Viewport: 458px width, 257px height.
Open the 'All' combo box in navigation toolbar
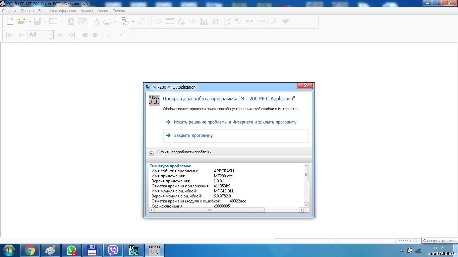tap(51, 35)
